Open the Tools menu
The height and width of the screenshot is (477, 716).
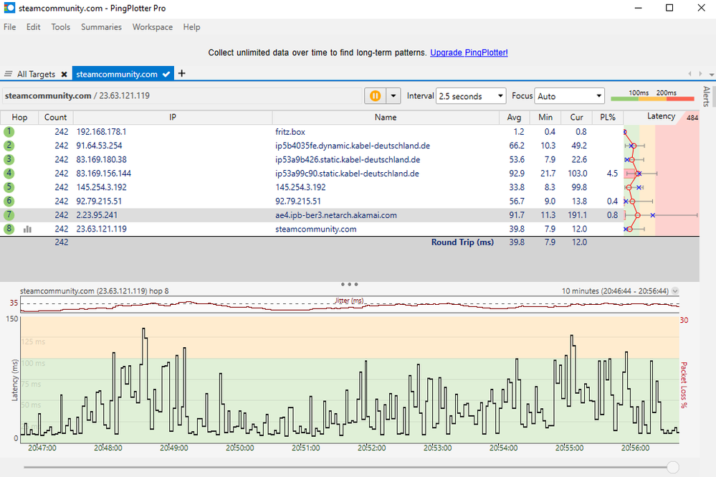[x=61, y=27]
